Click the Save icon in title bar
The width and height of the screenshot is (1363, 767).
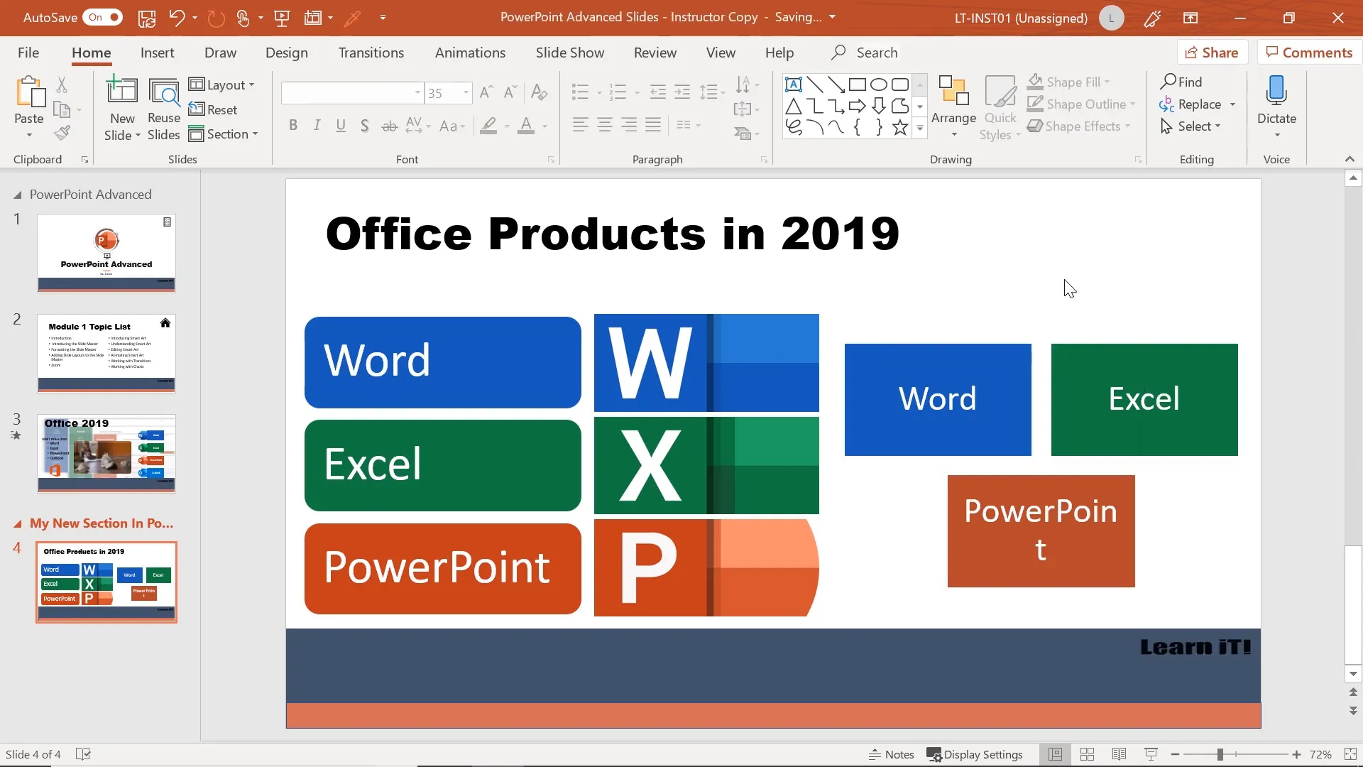(x=147, y=18)
